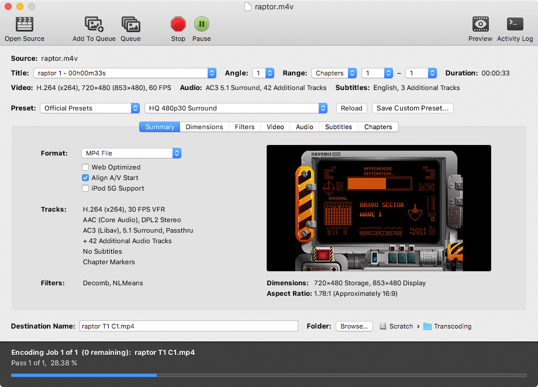This screenshot has width=538, height=387.
Task: Click the Scratch path label
Action: 401,326
